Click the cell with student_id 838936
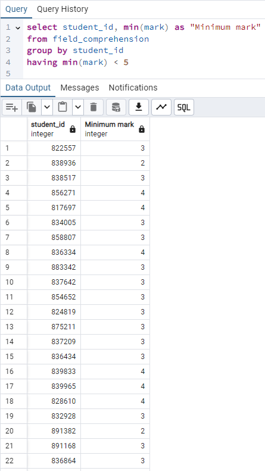265x471 pixels. click(54, 163)
